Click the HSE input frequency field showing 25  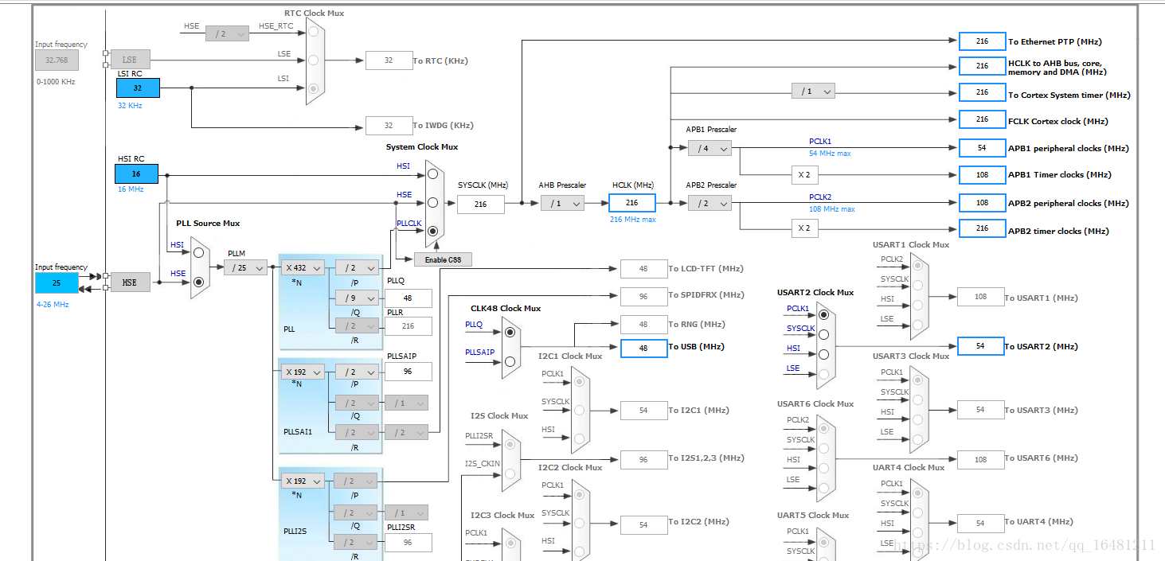tap(57, 282)
